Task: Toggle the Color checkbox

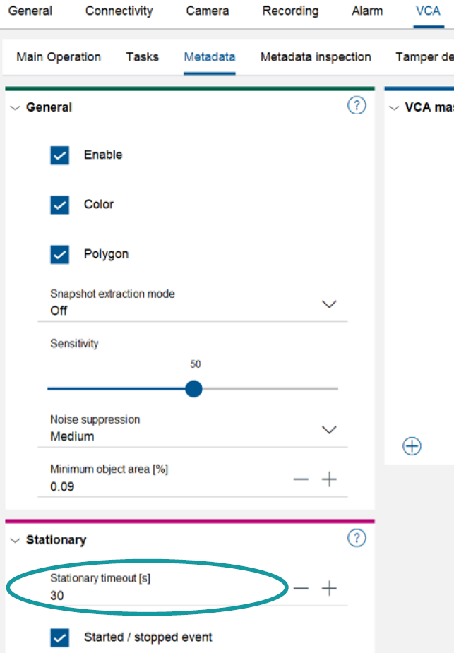Action: pyautogui.click(x=60, y=205)
